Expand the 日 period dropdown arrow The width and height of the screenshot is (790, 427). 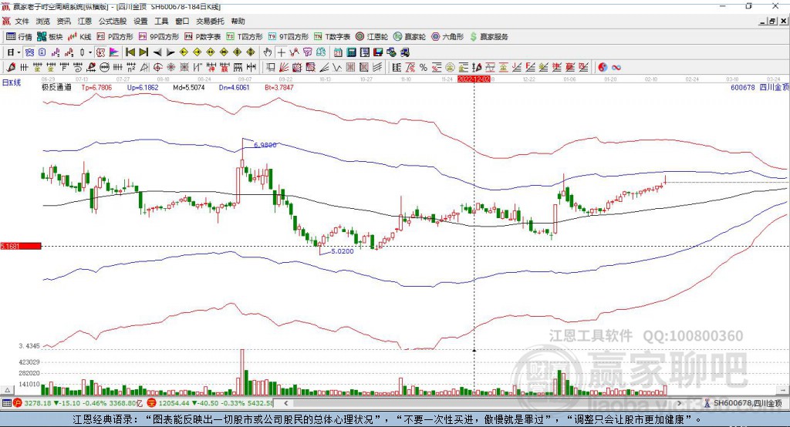(x=19, y=52)
